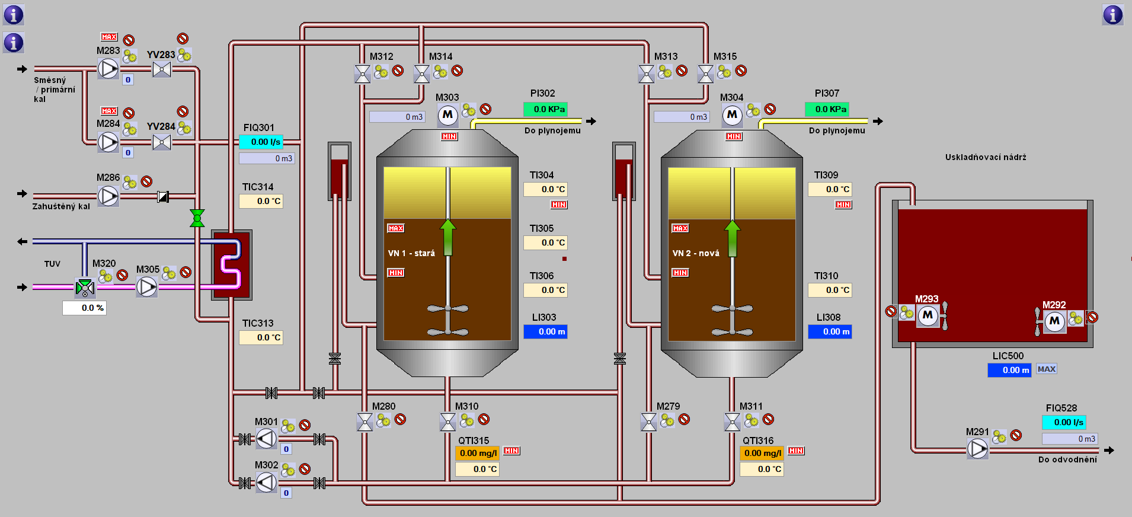Viewport: 1132px width, 517px height.
Task: Click the M283 pump symbol
Action: click(x=108, y=69)
